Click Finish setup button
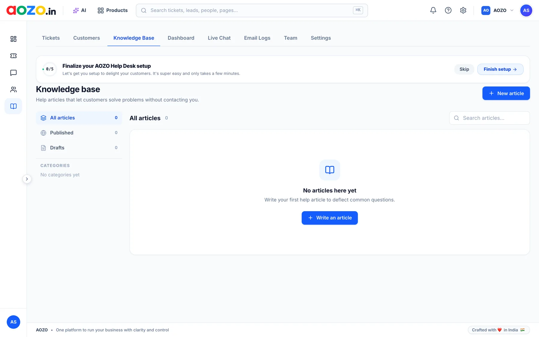 500,69
